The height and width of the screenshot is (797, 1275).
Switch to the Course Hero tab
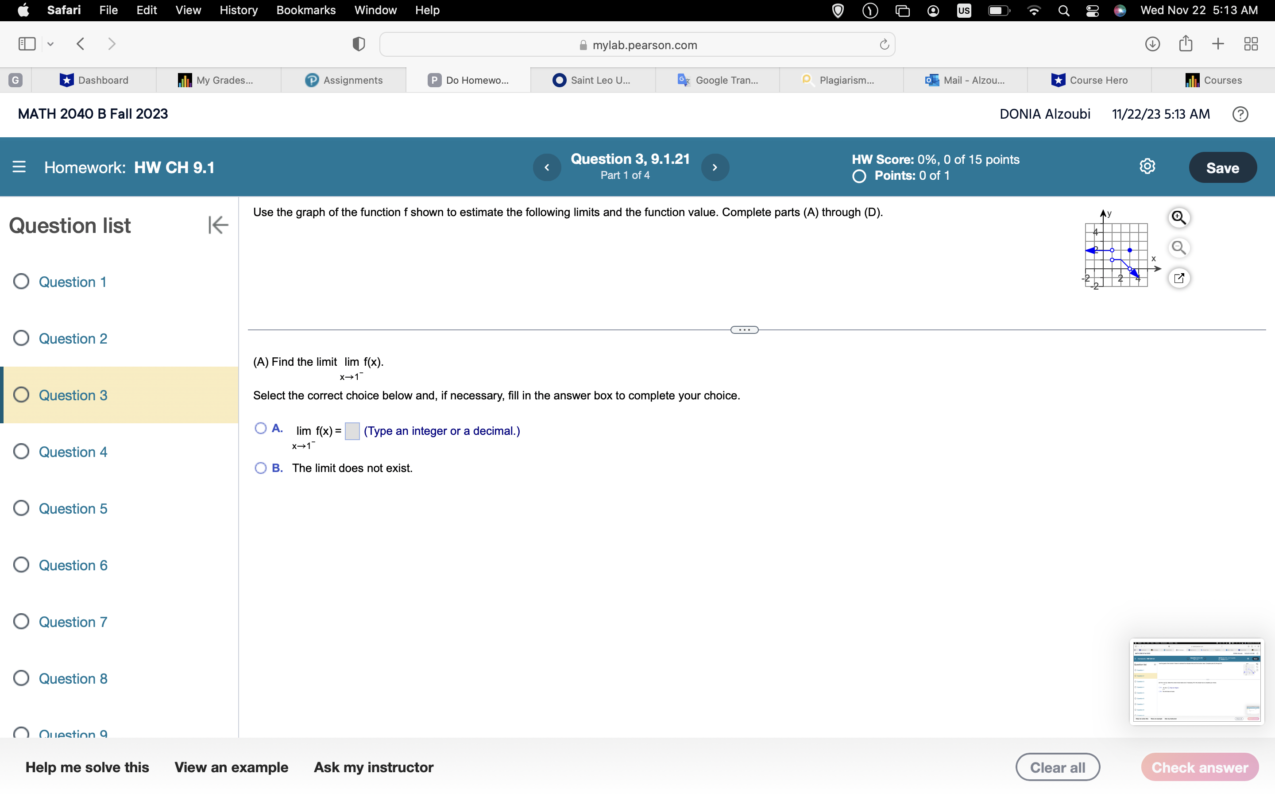tap(1089, 80)
